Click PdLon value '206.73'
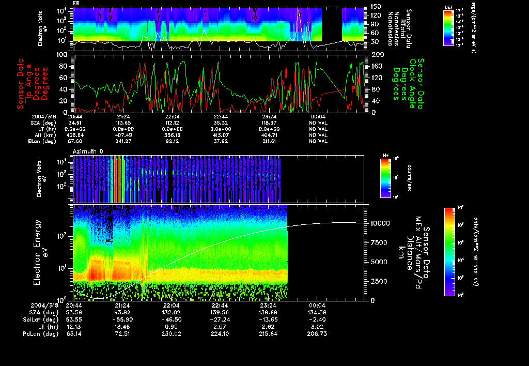This screenshot has height=366, width=529. [x=317, y=334]
